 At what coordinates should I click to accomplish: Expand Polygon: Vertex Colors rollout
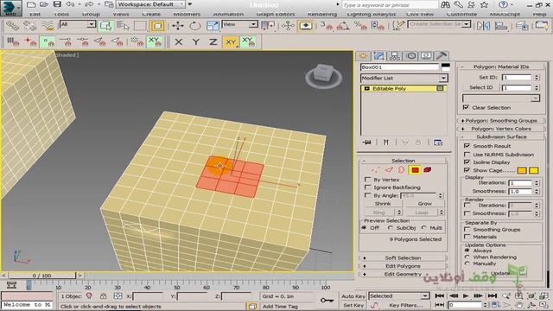tap(501, 129)
